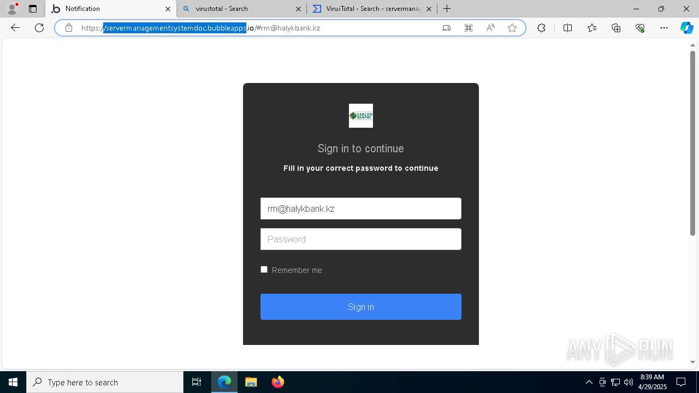Open the Copilot sidebar
699x393 pixels.
[687, 28]
